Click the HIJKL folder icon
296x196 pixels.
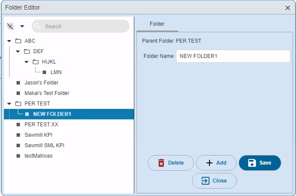point(36,62)
